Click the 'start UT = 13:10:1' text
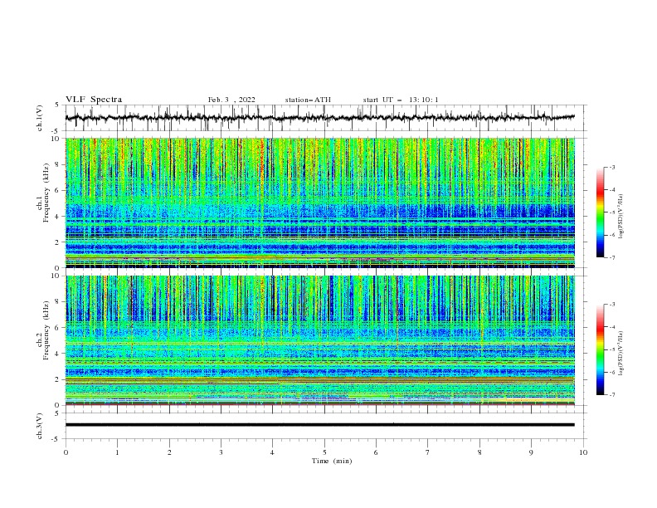Image resolution: width=657 pixels, height=508 pixels. pyautogui.click(x=400, y=100)
